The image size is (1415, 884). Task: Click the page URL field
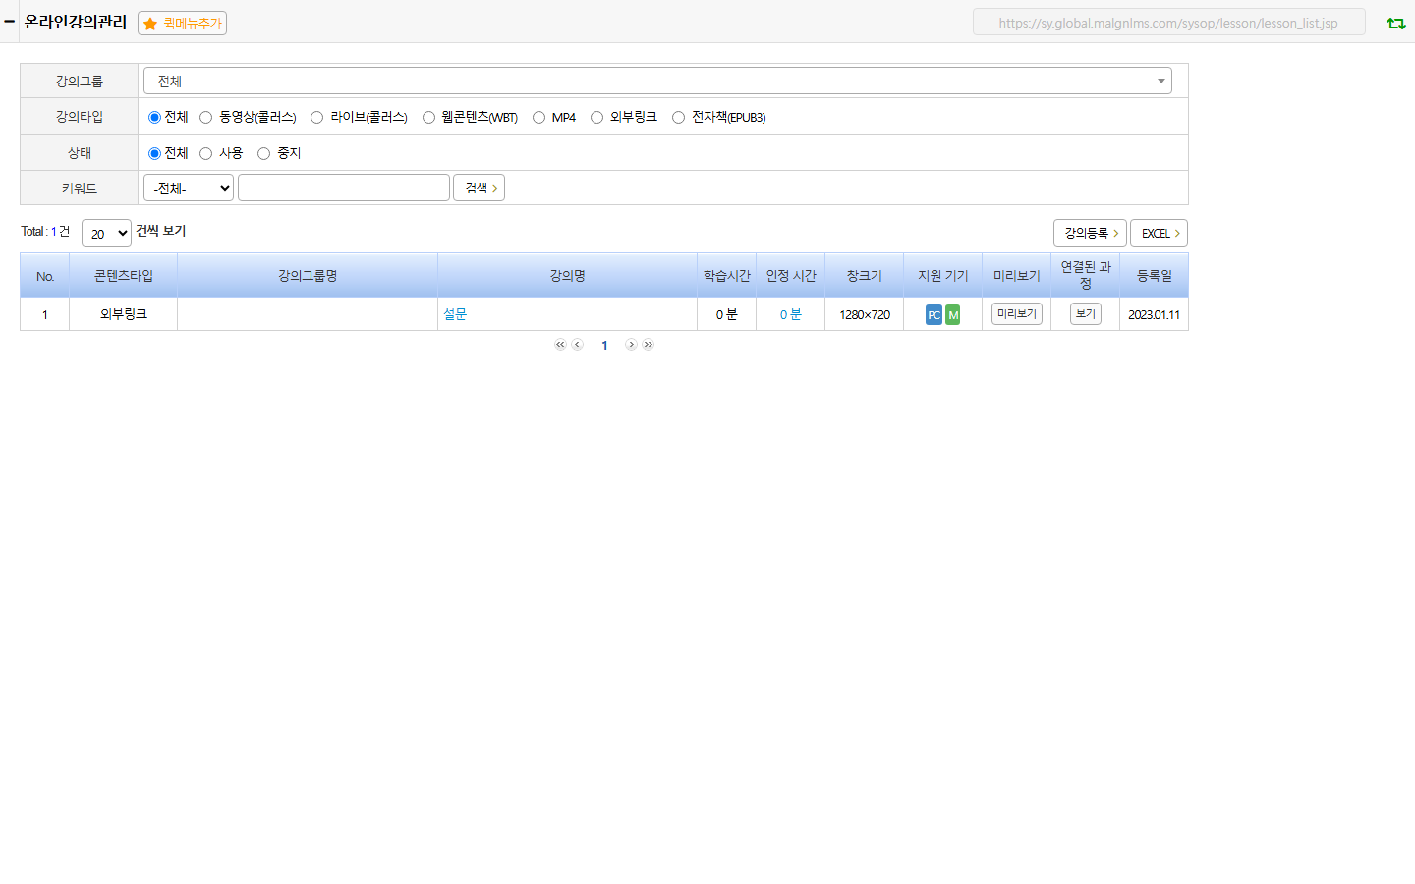point(1169,23)
